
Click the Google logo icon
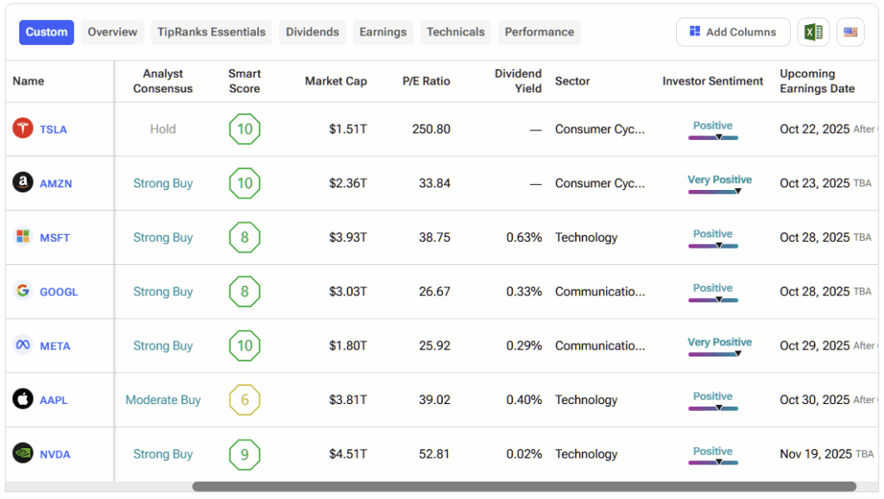click(22, 291)
